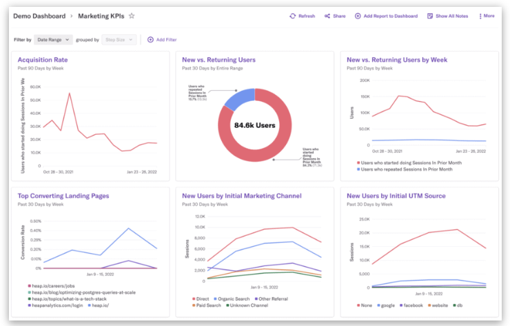
Task: Toggle legend Users who repeated Sessions In Prior Month
Action: point(405,169)
